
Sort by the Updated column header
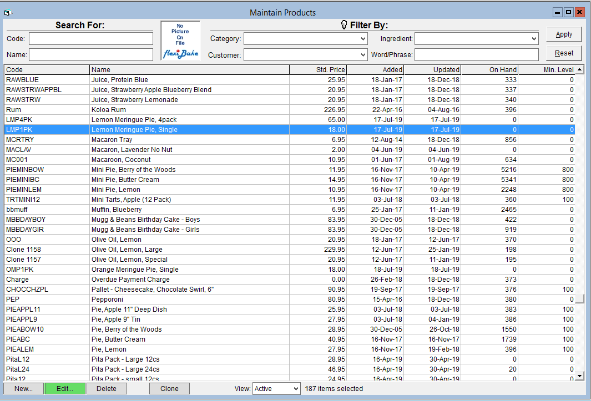(433, 70)
